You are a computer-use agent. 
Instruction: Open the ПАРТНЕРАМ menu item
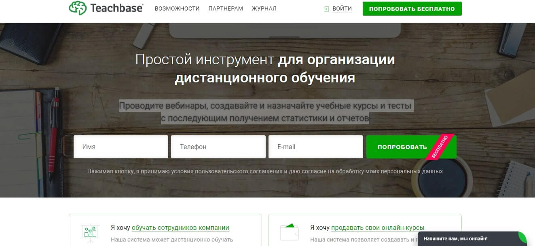[x=225, y=8]
